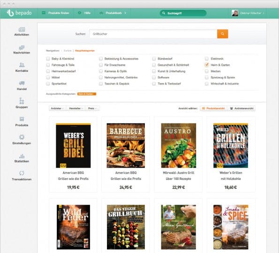Screen dimensions: 279x253
Task: Click the 24,95 € price
Action: coord(126,187)
